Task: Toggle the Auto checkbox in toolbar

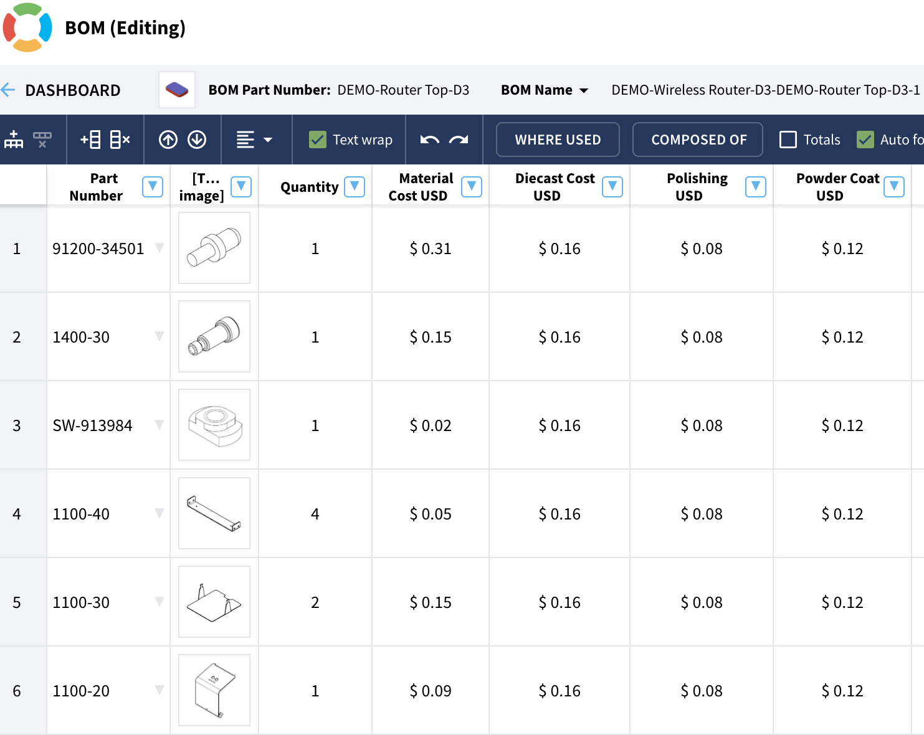Action: (x=865, y=140)
